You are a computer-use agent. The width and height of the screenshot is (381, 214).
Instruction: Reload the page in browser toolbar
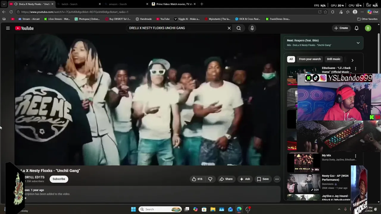11,12
